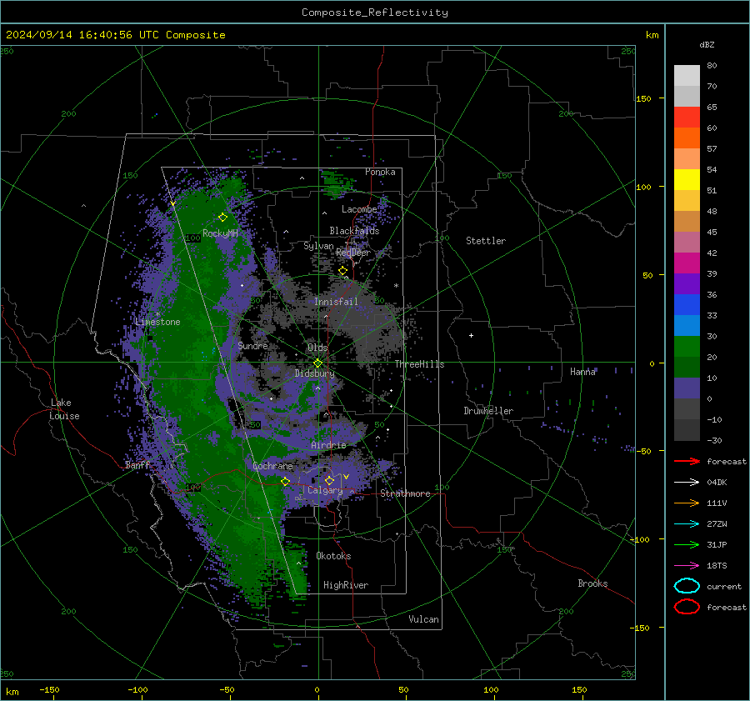Click the Lake Louise label

pyautogui.click(x=64, y=409)
